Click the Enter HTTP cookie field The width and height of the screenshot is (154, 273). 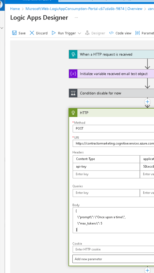click(113, 249)
